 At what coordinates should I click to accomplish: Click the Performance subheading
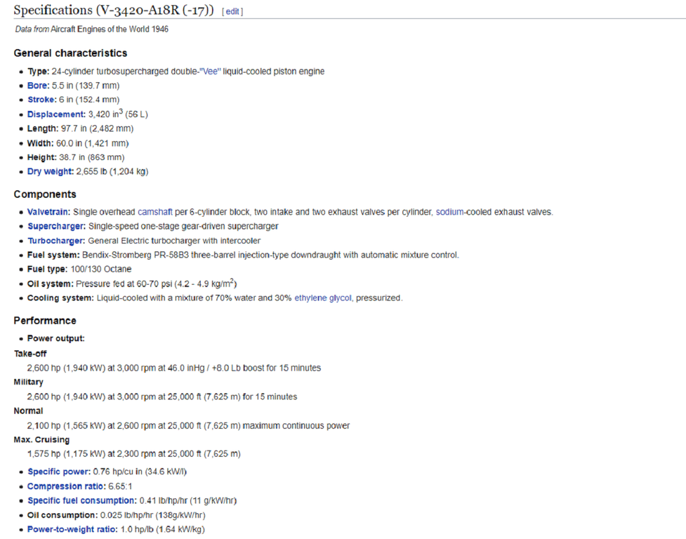(x=45, y=321)
